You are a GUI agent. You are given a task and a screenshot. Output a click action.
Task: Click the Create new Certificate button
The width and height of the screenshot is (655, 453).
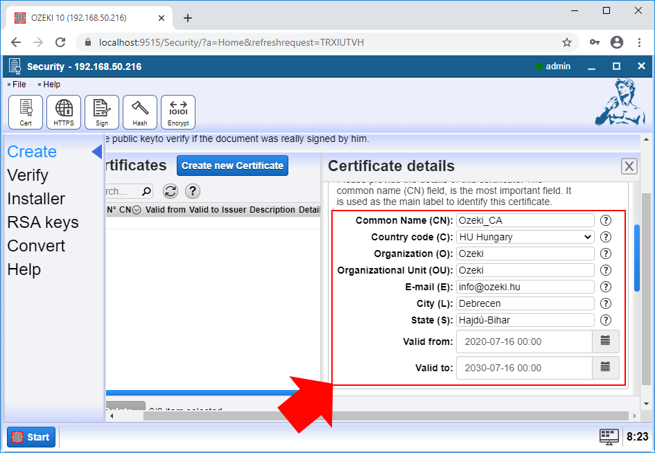click(x=232, y=166)
